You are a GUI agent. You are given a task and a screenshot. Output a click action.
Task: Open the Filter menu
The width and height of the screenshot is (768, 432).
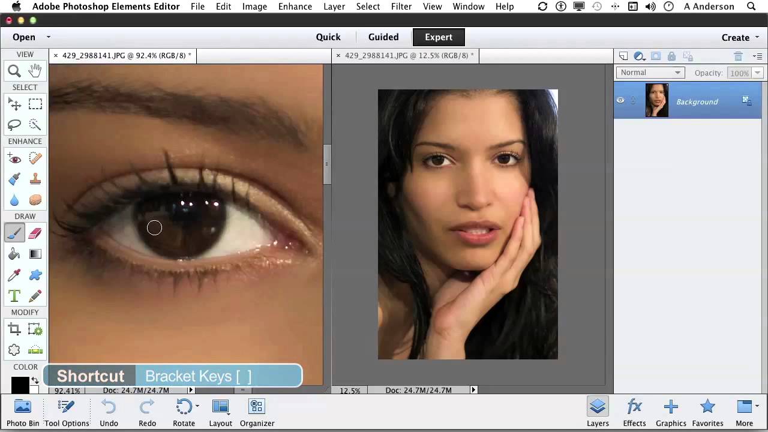pos(401,7)
